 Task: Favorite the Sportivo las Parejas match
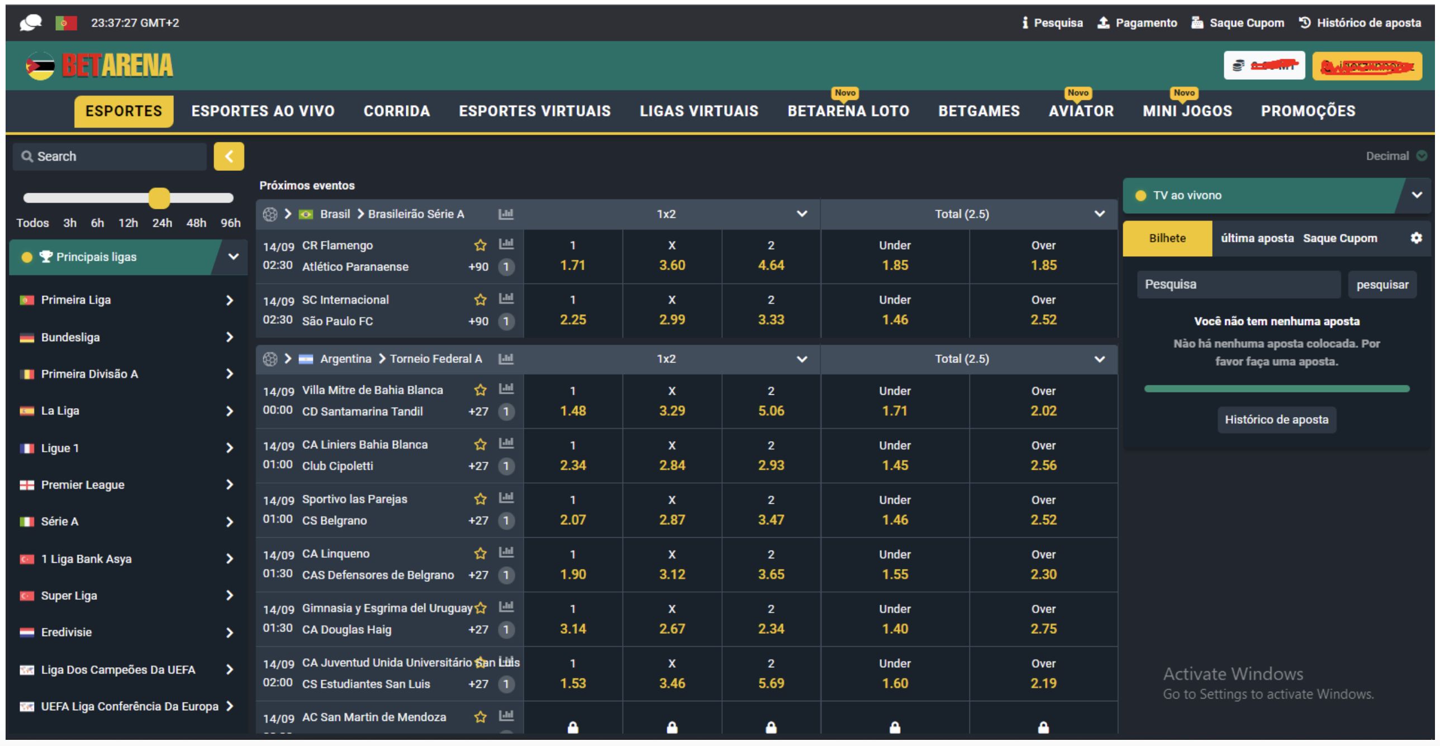[480, 499]
